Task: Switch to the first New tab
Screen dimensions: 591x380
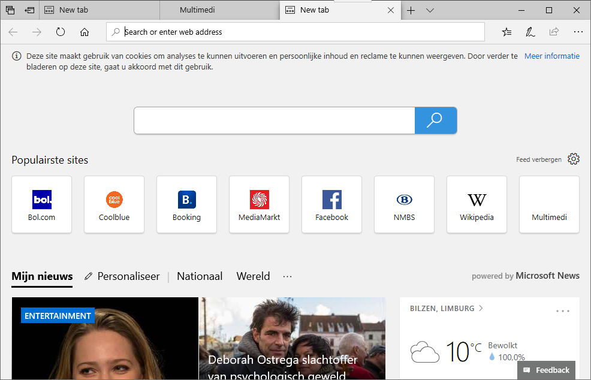Action: tap(99, 10)
